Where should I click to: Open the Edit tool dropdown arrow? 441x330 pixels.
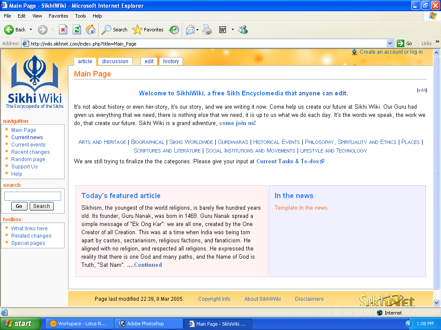[233, 30]
